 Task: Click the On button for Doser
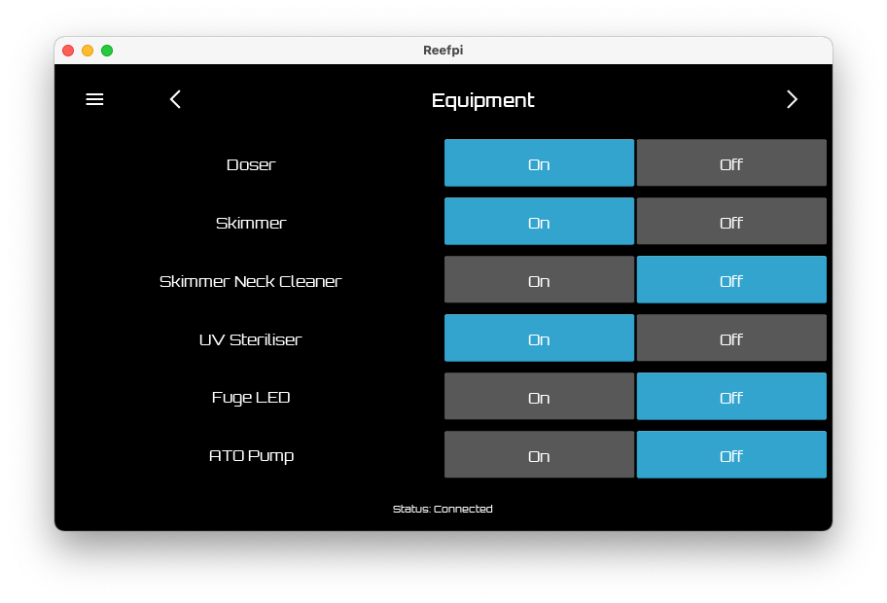click(539, 163)
